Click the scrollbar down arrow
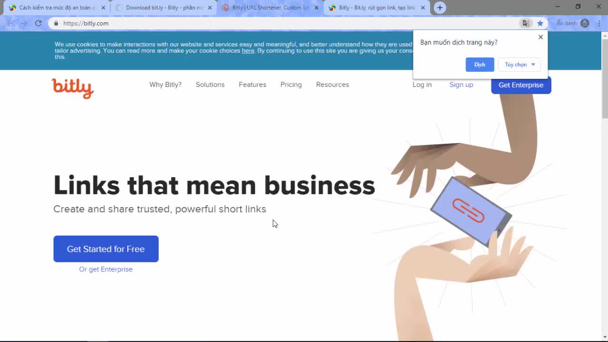The width and height of the screenshot is (608, 342). [x=605, y=338]
